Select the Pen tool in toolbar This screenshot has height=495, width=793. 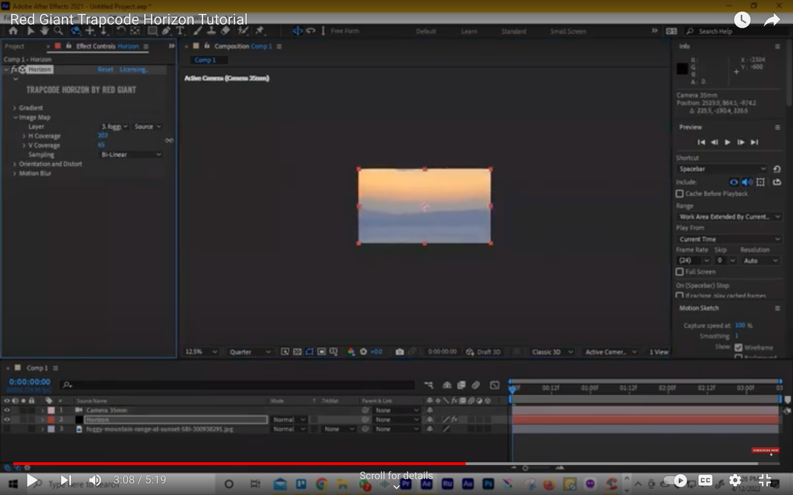[166, 31]
